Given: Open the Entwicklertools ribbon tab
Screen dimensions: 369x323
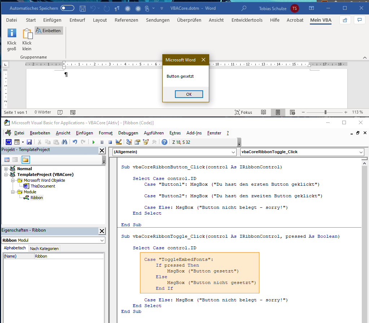Looking at the screenshot, I should (x=247, y=20).
